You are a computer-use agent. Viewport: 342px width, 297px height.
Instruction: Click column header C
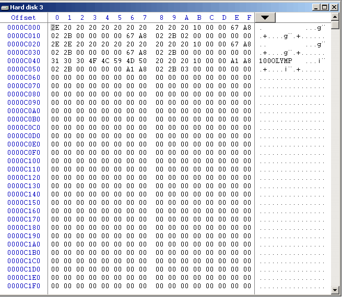pyautogui.click(x=211, y=18)
